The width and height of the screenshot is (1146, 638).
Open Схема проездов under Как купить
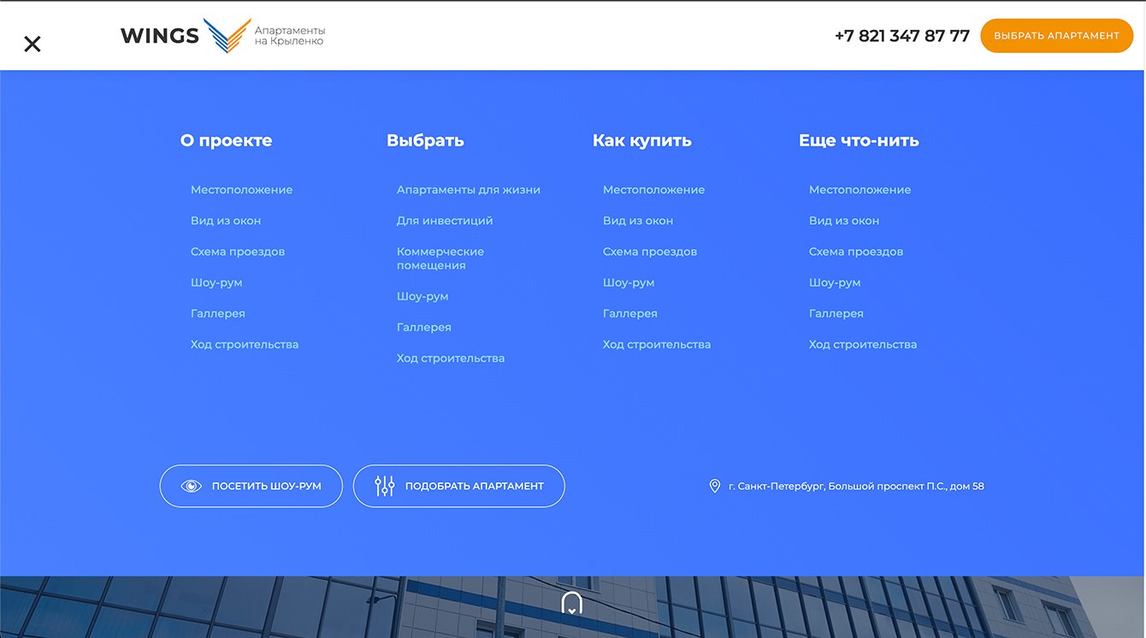point(650,251)
